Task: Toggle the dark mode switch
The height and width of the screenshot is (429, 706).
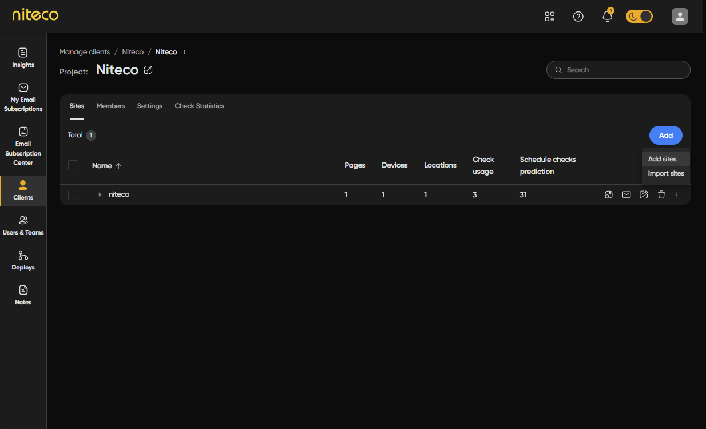Action: (x=639, y=17)
